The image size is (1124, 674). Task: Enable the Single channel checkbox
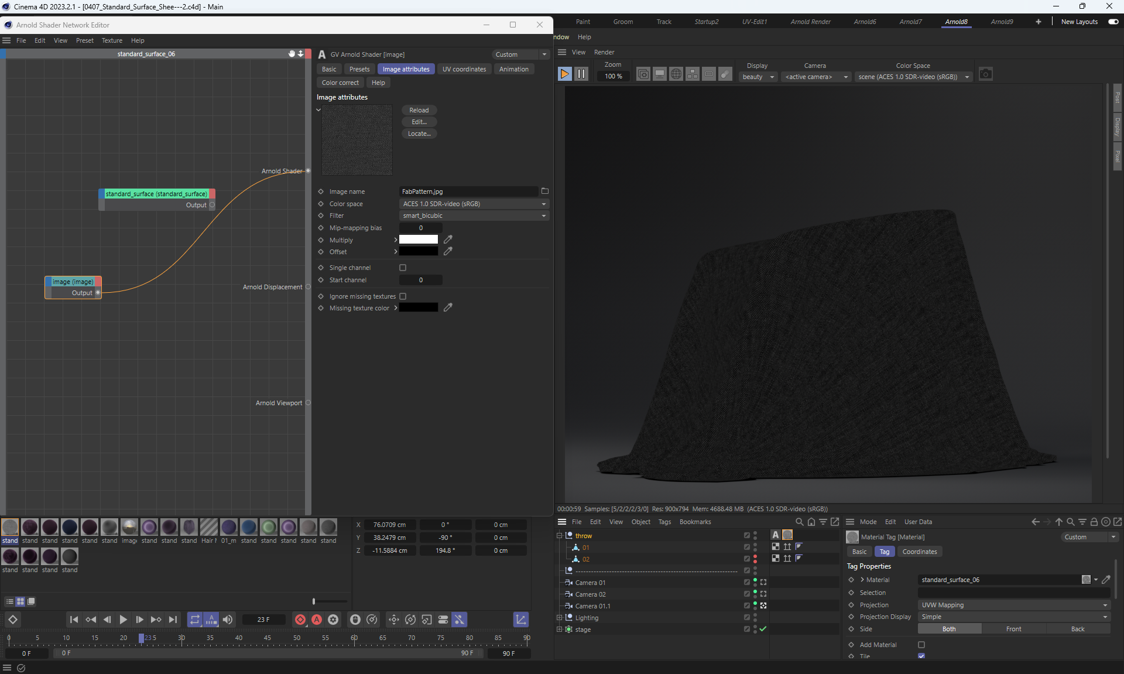click(x=403, y=268)
